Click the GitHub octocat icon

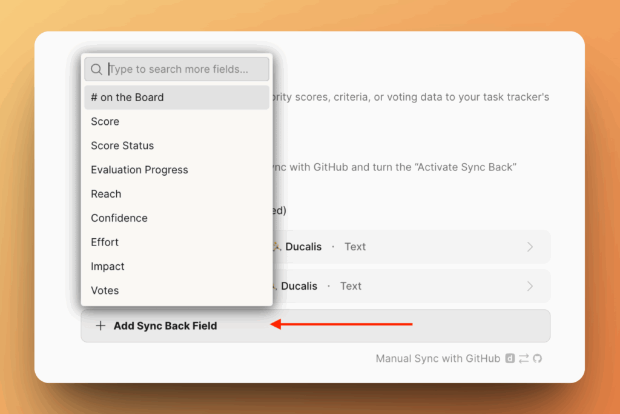click(538, 358)
